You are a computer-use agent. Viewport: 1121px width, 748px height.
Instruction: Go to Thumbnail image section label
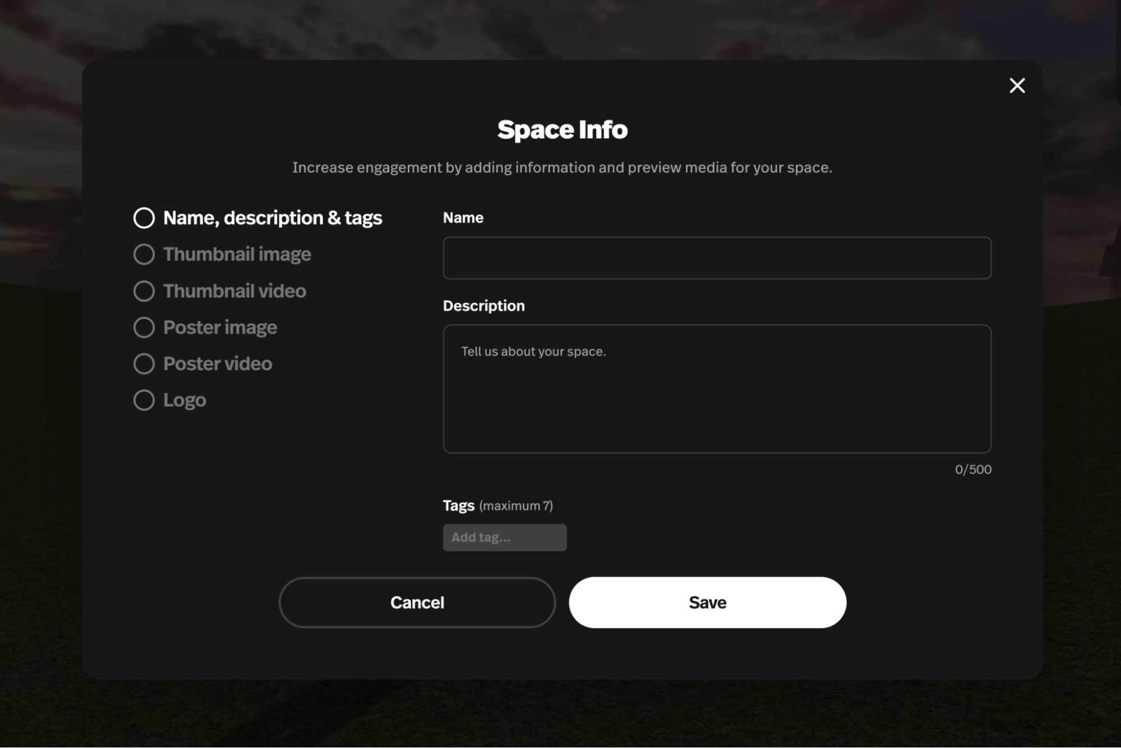(237, 254)
